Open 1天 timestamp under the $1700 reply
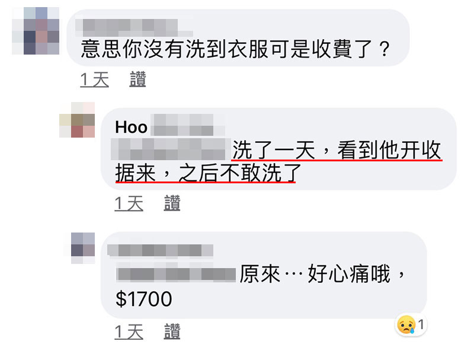This screenshot has width=474, height=347. tap(129, 332)
